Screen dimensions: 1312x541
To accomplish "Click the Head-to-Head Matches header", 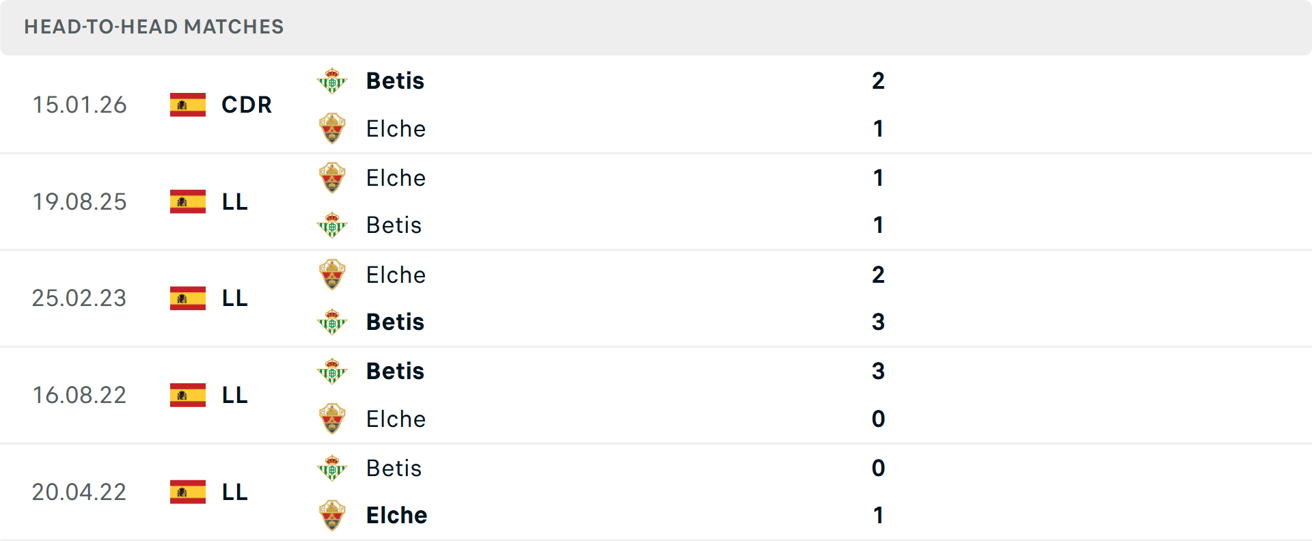I will (154, 27).
